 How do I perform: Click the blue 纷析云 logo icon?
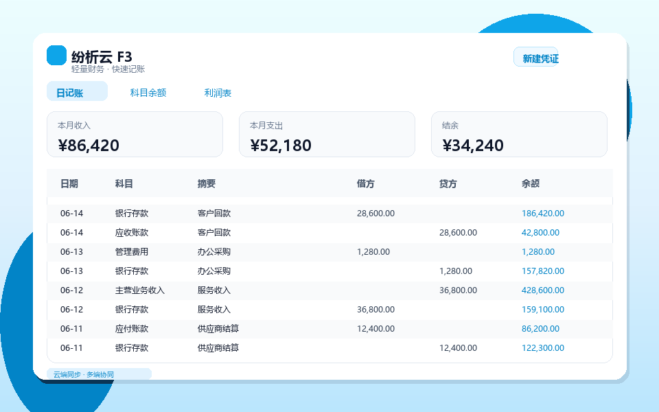(x=56, y=56)
